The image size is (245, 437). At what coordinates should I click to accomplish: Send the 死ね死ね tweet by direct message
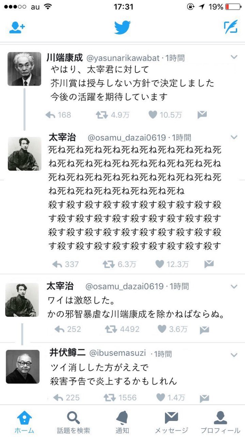(209, 264)
